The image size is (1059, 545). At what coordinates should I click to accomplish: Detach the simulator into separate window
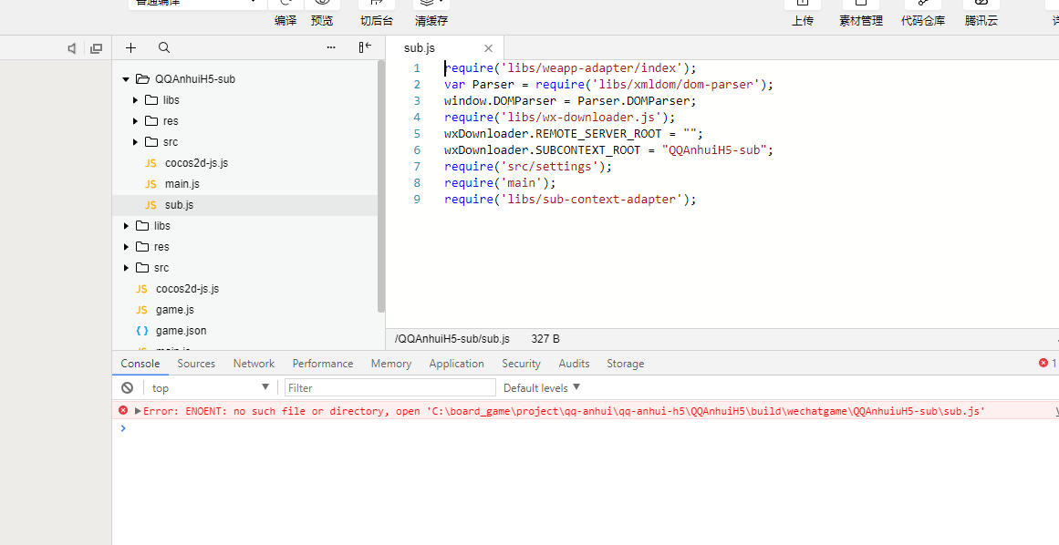point(97,48)
